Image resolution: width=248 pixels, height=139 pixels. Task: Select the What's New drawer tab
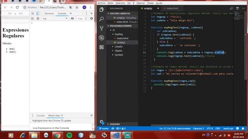pyautogui.click(x=54, y=115)
